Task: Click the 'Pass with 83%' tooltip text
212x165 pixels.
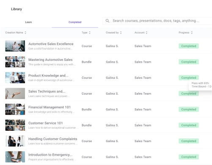Action: [200, 83]
